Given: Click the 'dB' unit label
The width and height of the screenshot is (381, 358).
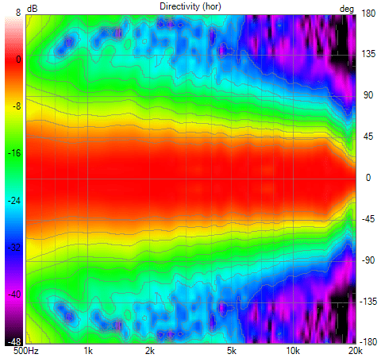Looking at the screenshot, I should (33, 9).
